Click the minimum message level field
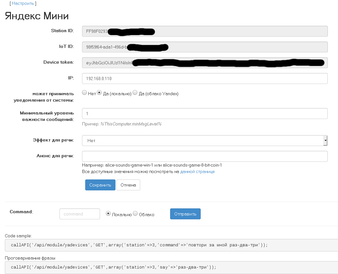338x274 pixels. point(205,114)
